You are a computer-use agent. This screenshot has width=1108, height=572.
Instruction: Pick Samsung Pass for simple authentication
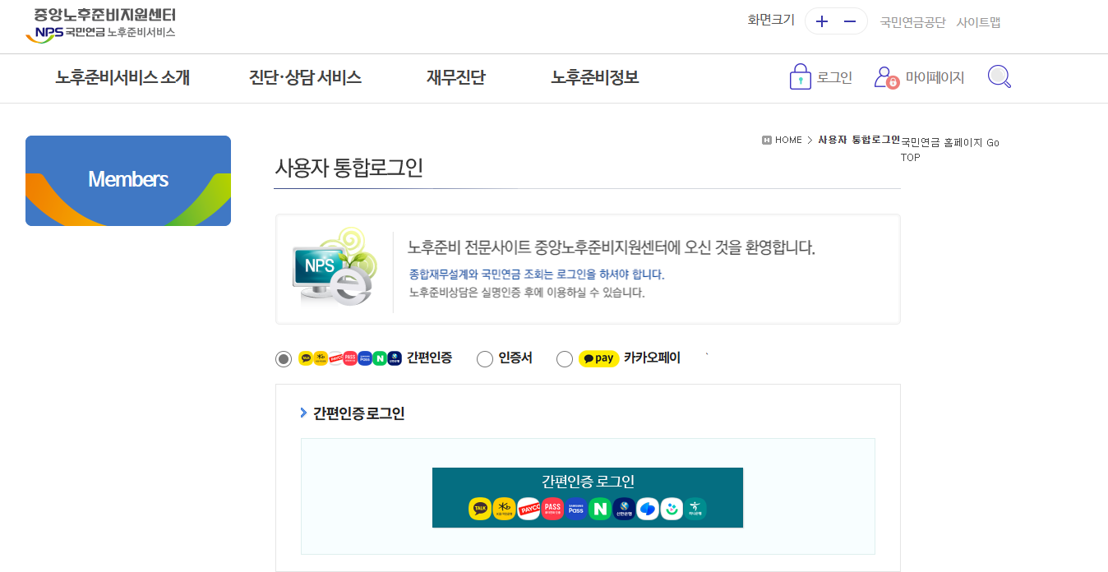pos(575,508)
